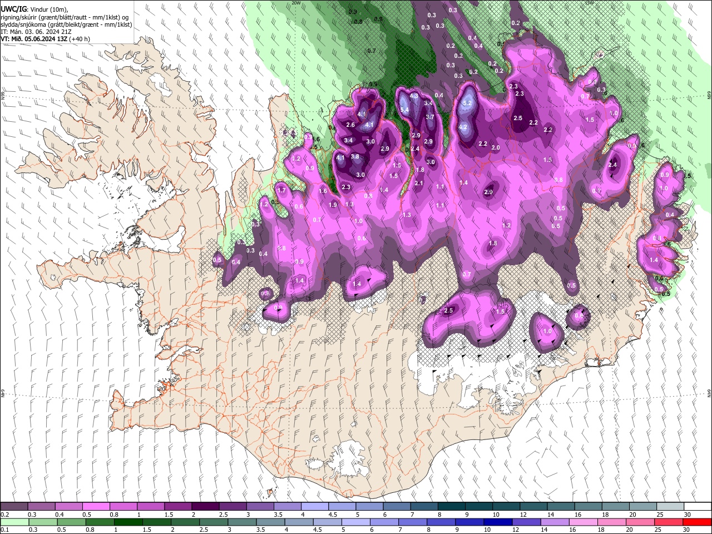The width and height of the screenshot is (712, 534).
Task: Pick top-row white swatch after 30
Action: (697, 507)
